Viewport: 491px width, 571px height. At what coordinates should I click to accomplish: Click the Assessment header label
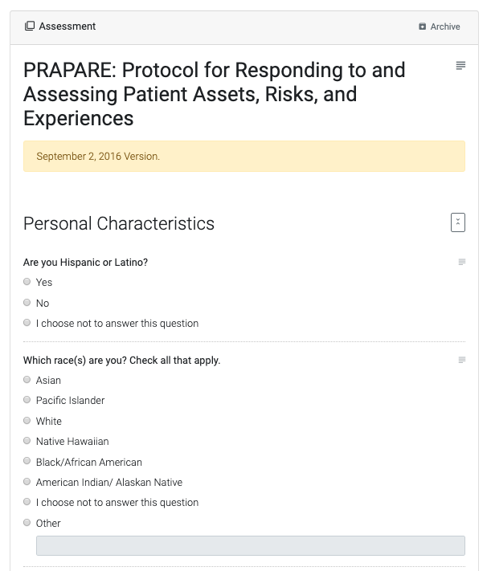click(68, 27)
